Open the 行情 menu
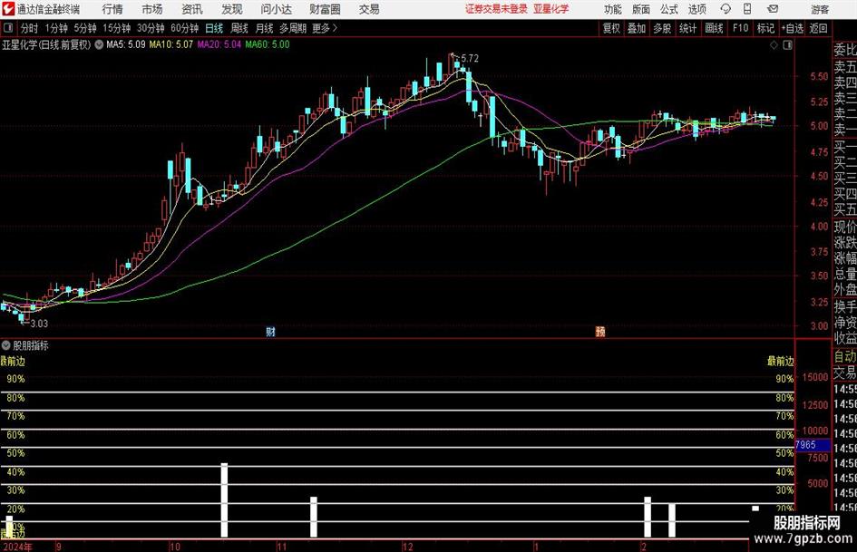 click(112, 9)
